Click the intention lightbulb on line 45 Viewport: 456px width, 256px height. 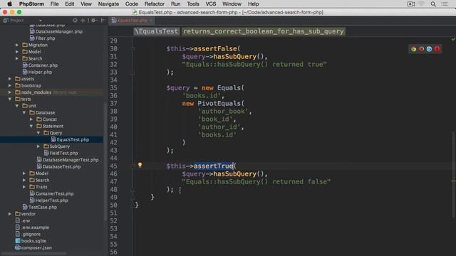tap(140, 165)
